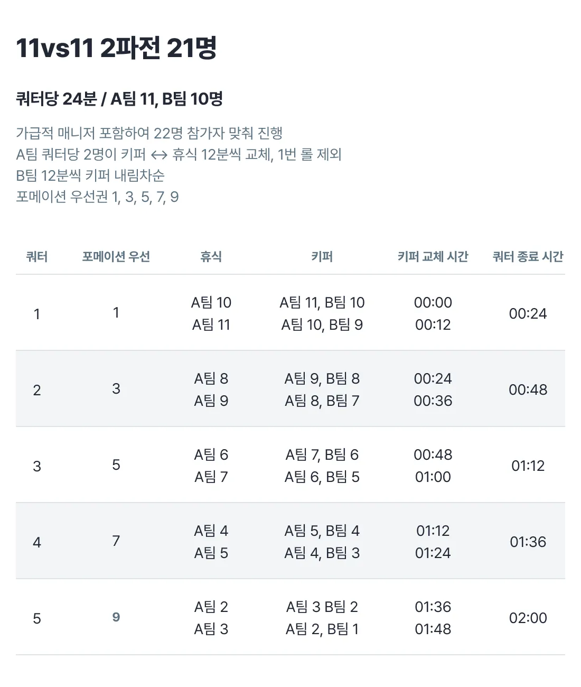Click the highlighted formation priority 9
This screenshot has height=687, width=581.
click(116, 617)
